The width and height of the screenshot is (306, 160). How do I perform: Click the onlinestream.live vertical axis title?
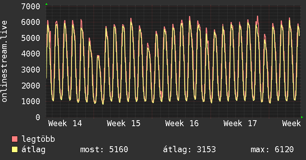click(x=4, y=61)
